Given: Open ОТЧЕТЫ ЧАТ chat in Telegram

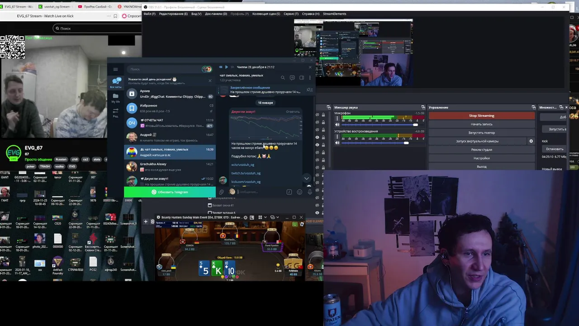Looking at the screenshot, I should 170,123.
